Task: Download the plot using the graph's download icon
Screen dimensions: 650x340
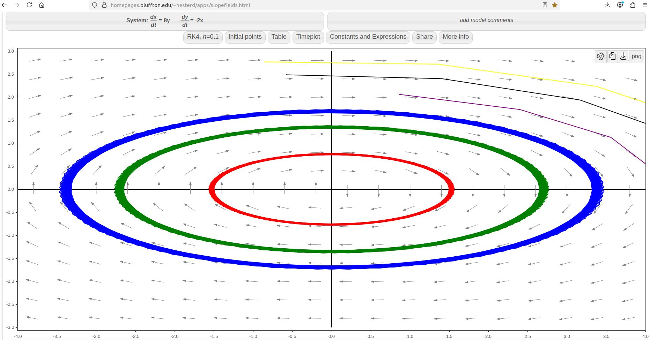Action: [623, 56]
